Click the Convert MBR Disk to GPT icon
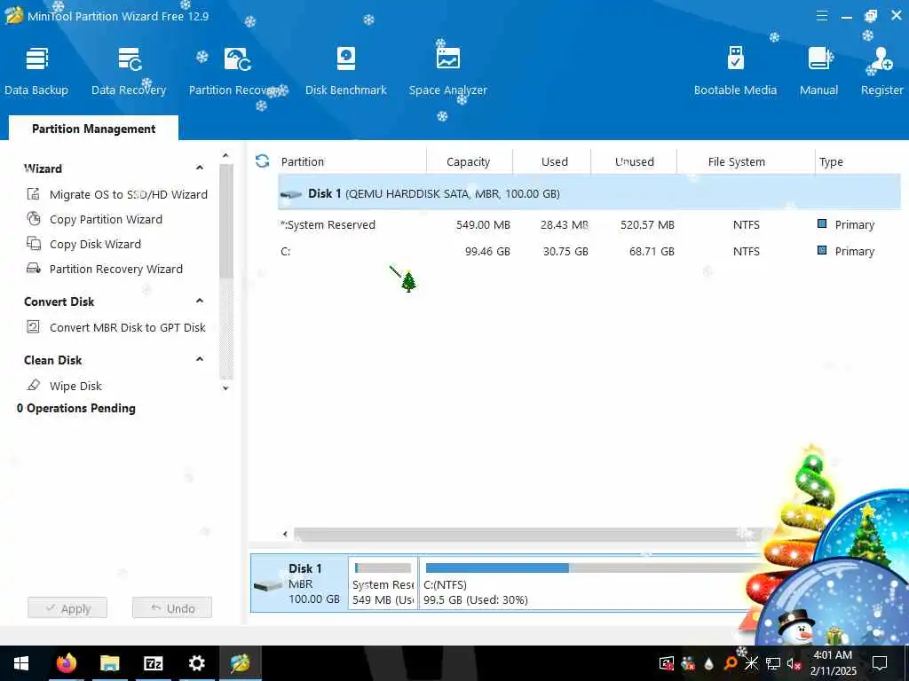This screenshot has width=909, height=681. click(34, 327)
